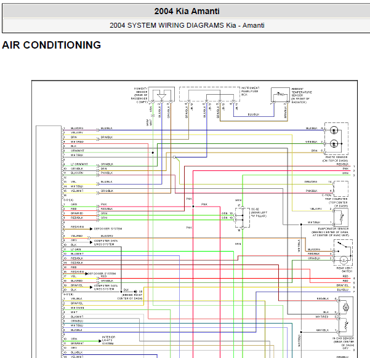The width and height of the screenshot is (370, 358).
Task: Click the 'AIR CONDITIONING' section heading
Action: pyautogui.click(x=52, y=45)
